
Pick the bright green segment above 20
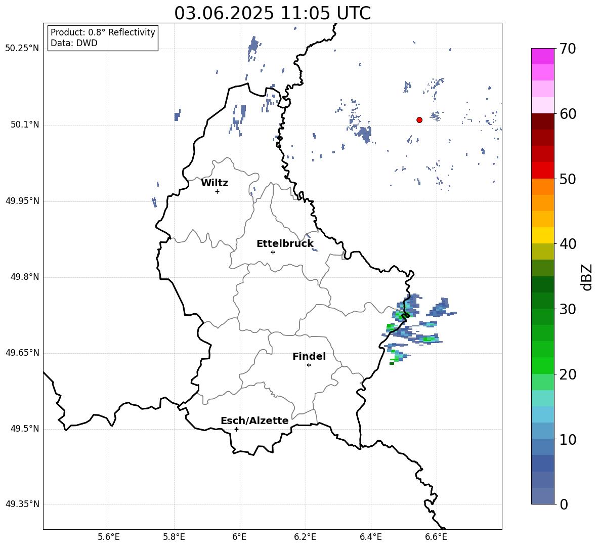[x=542, y=365]
